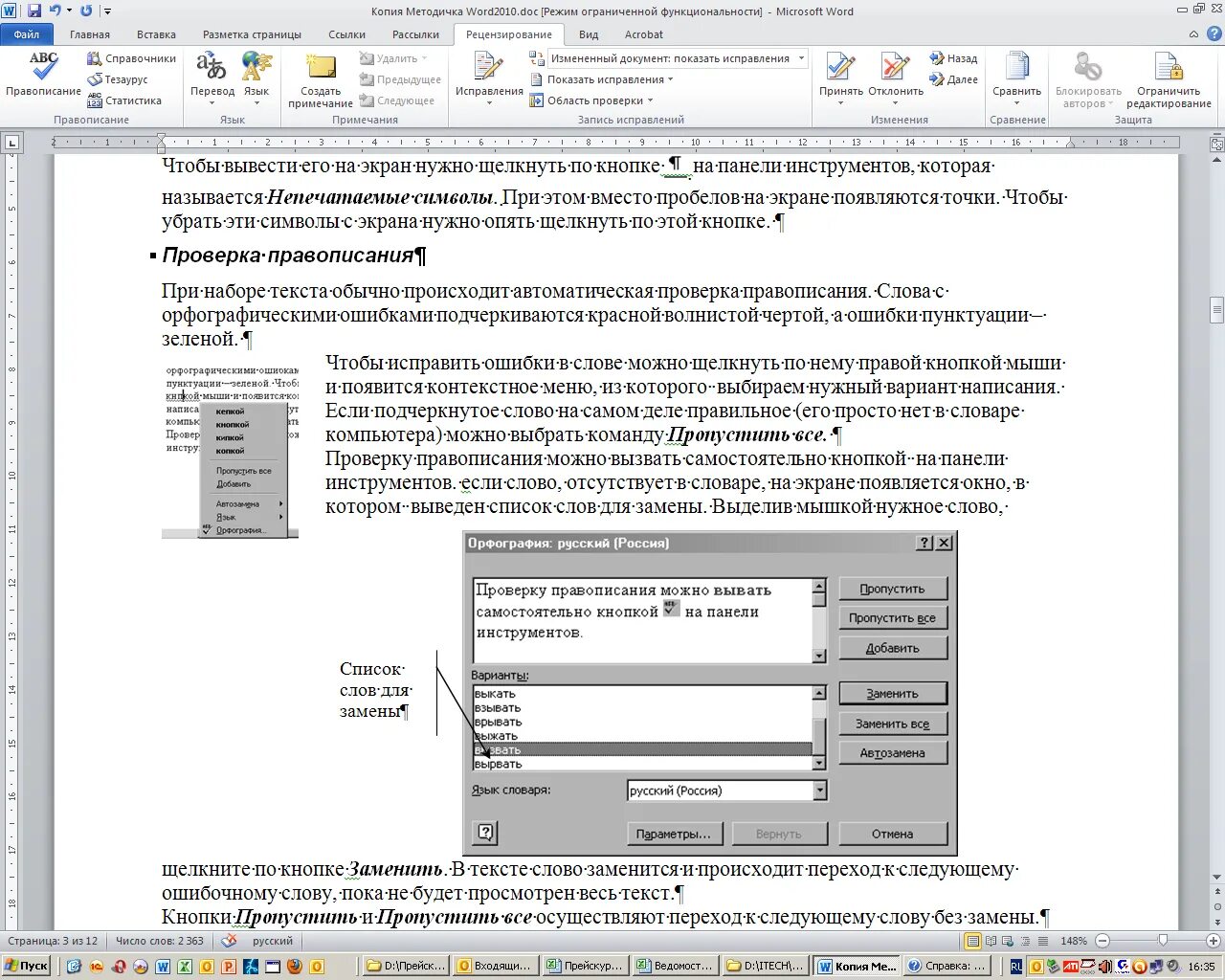This screenshot has width=1225, height=980.
Task: Open the Пуск start button
Action: (x=26, y=967)
